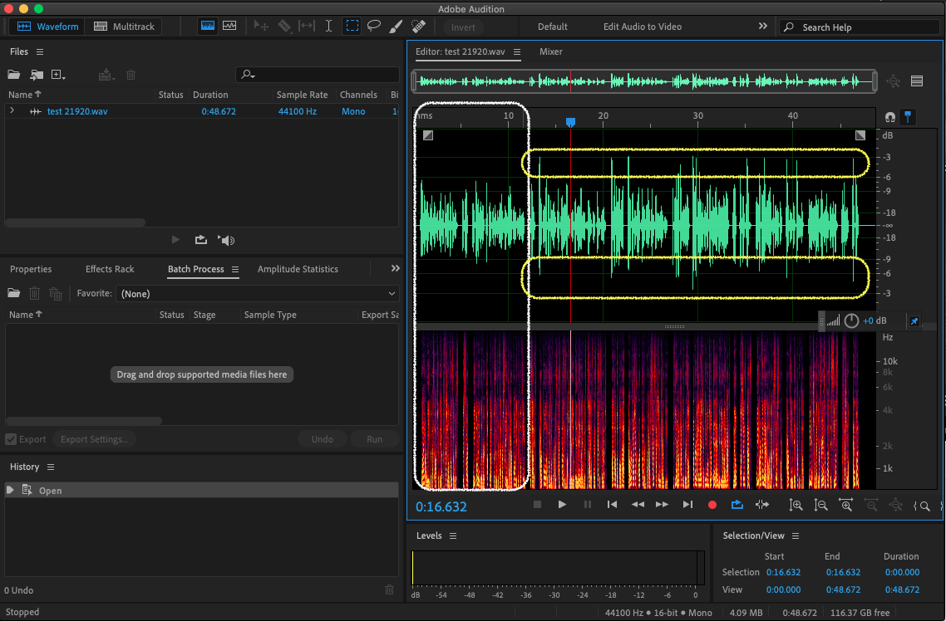Screen dimensions: 946x621
Task: Open the Favorite dropdown in Batch Process
Action: click(259, 294)
